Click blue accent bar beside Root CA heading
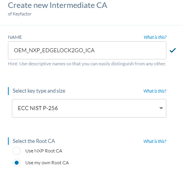Screen dimensions: 183x173 [8, 141]
